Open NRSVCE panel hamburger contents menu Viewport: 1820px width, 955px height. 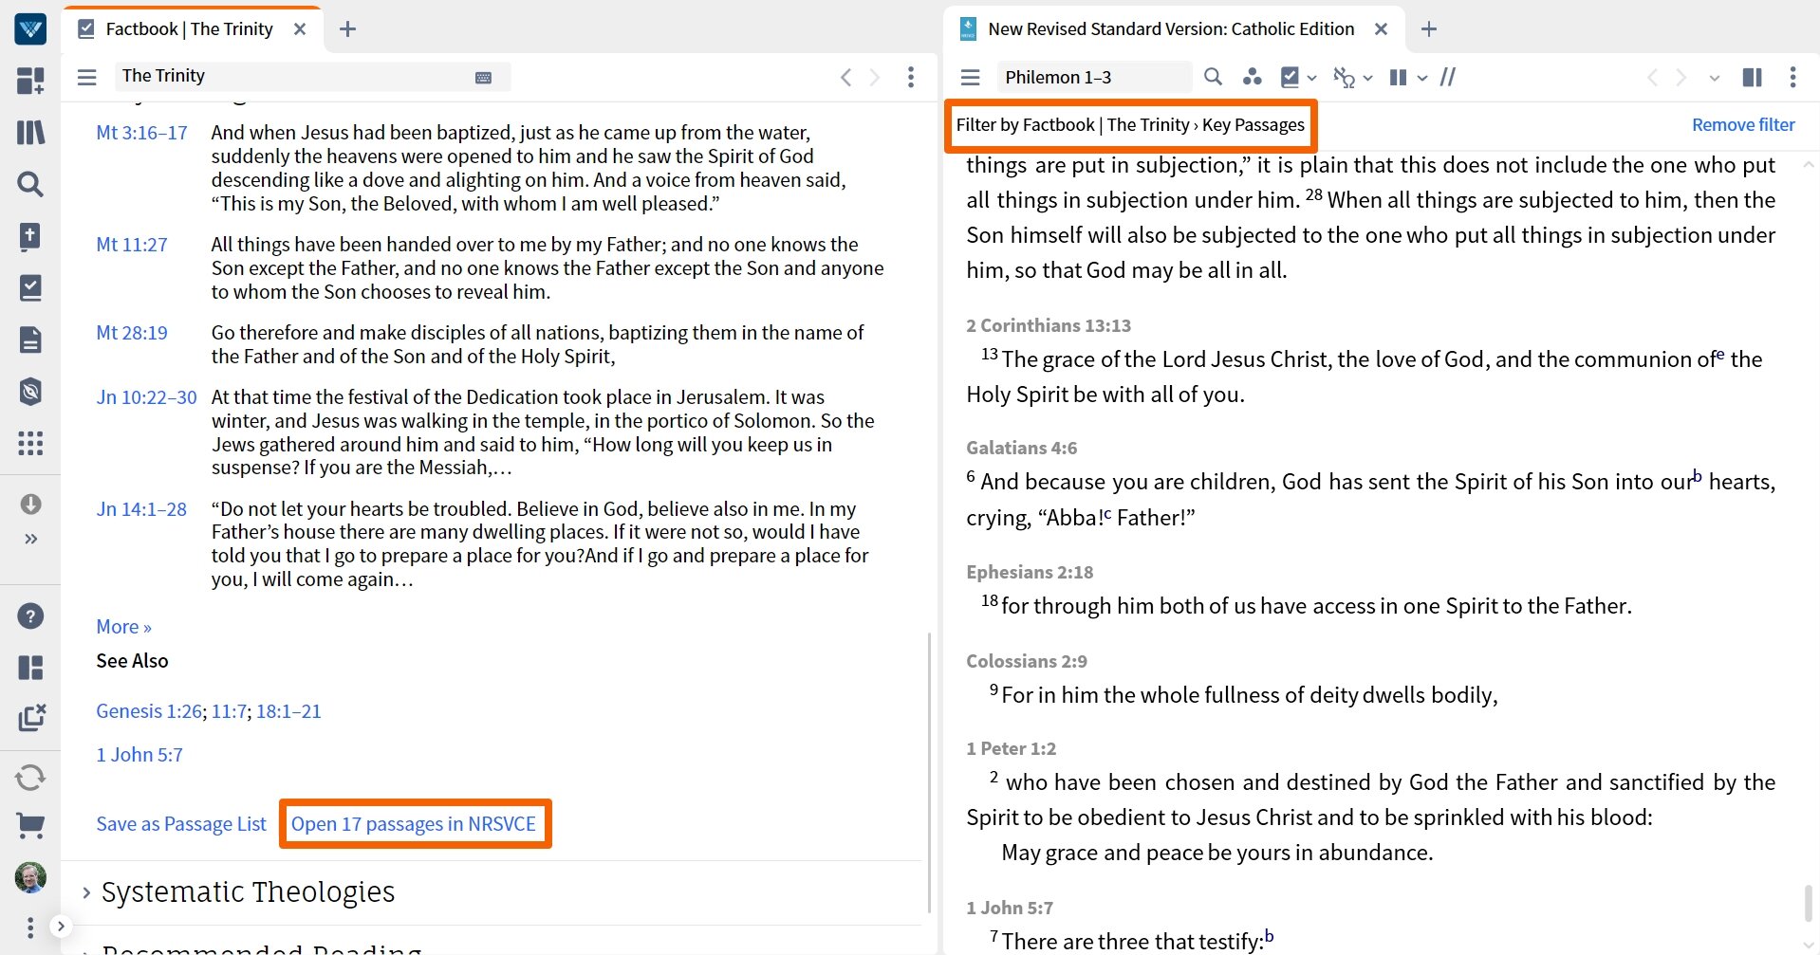click(x=970, y=77)
